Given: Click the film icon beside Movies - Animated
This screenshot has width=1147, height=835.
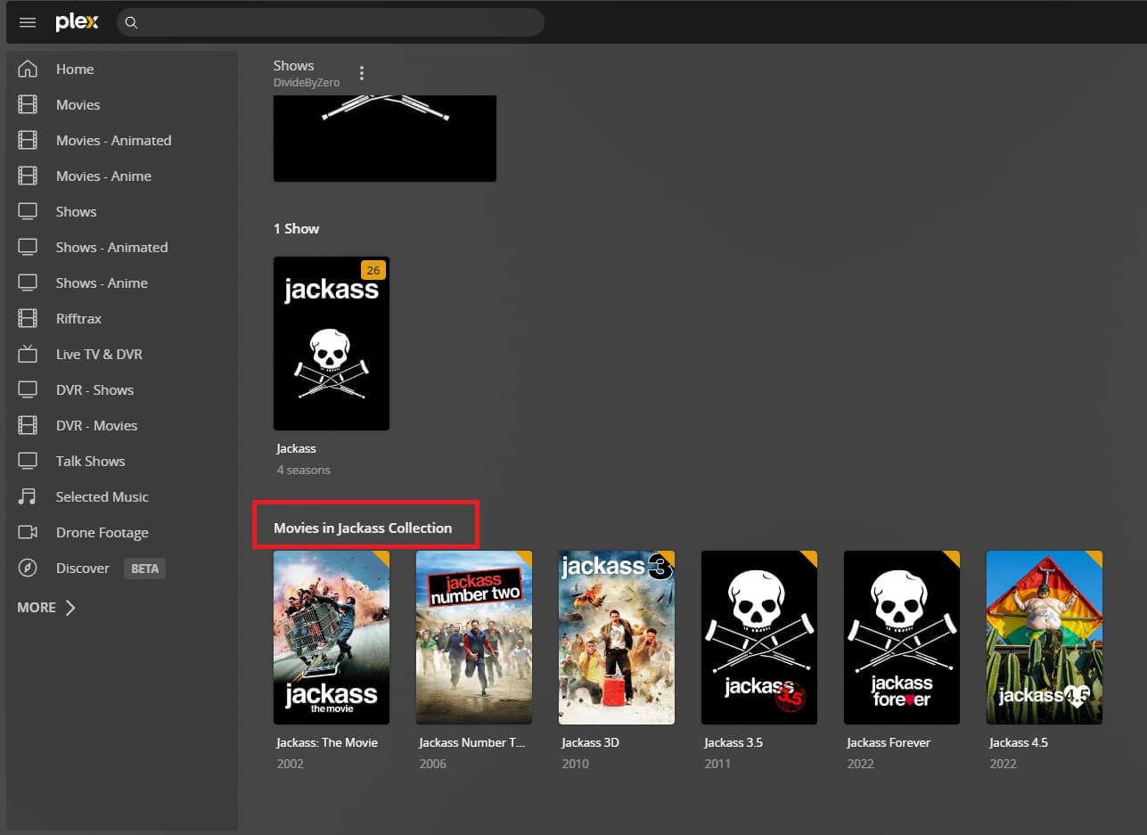Looking at the screenshot, I should click(28, 140).
